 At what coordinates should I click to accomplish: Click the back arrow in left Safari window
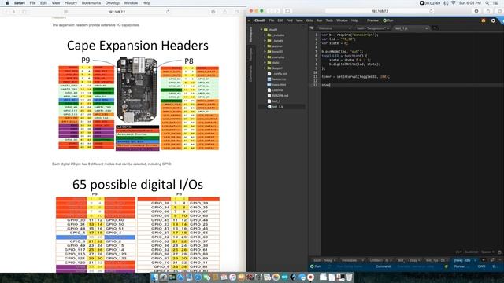point(6,12)
